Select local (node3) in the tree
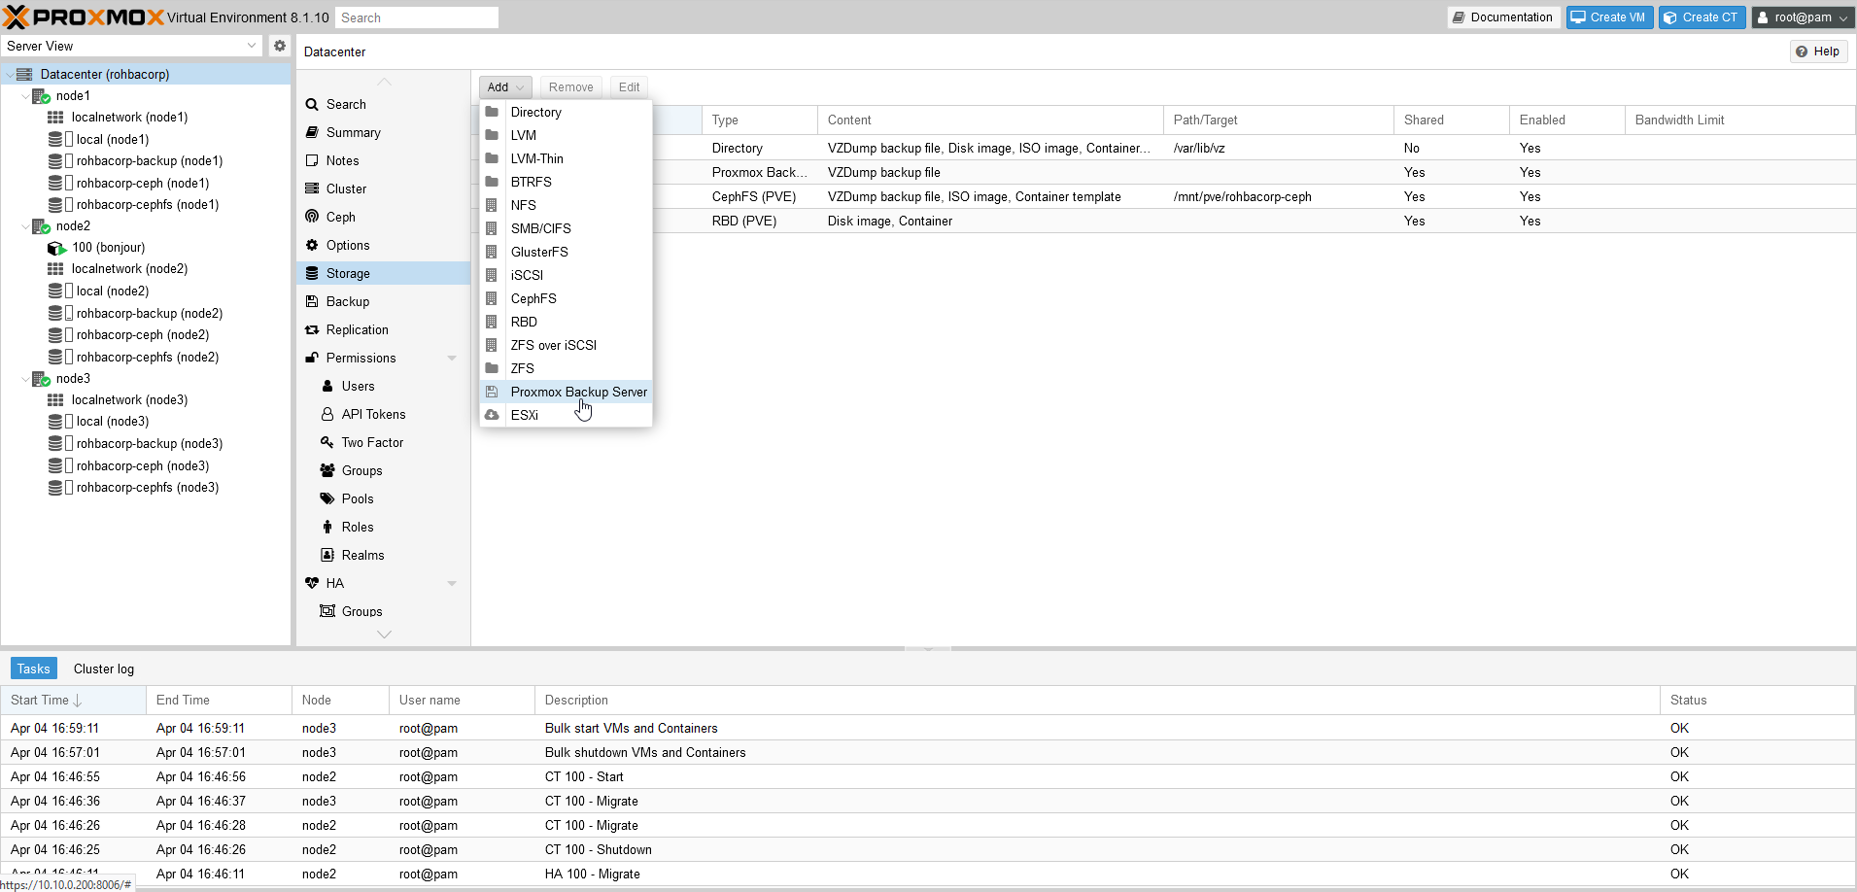Image resolution: width=1857 pixels, height=892 pixels. pyautogui.click(x=113, y=422)
